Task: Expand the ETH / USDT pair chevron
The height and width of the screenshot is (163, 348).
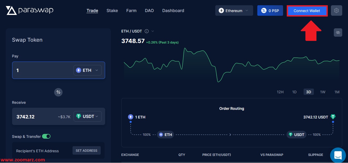Action: pos(153,31)
